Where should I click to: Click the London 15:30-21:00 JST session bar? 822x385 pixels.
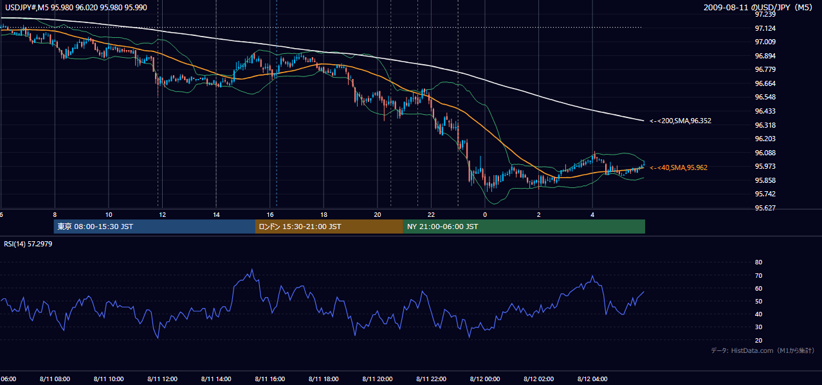[329, 227]
